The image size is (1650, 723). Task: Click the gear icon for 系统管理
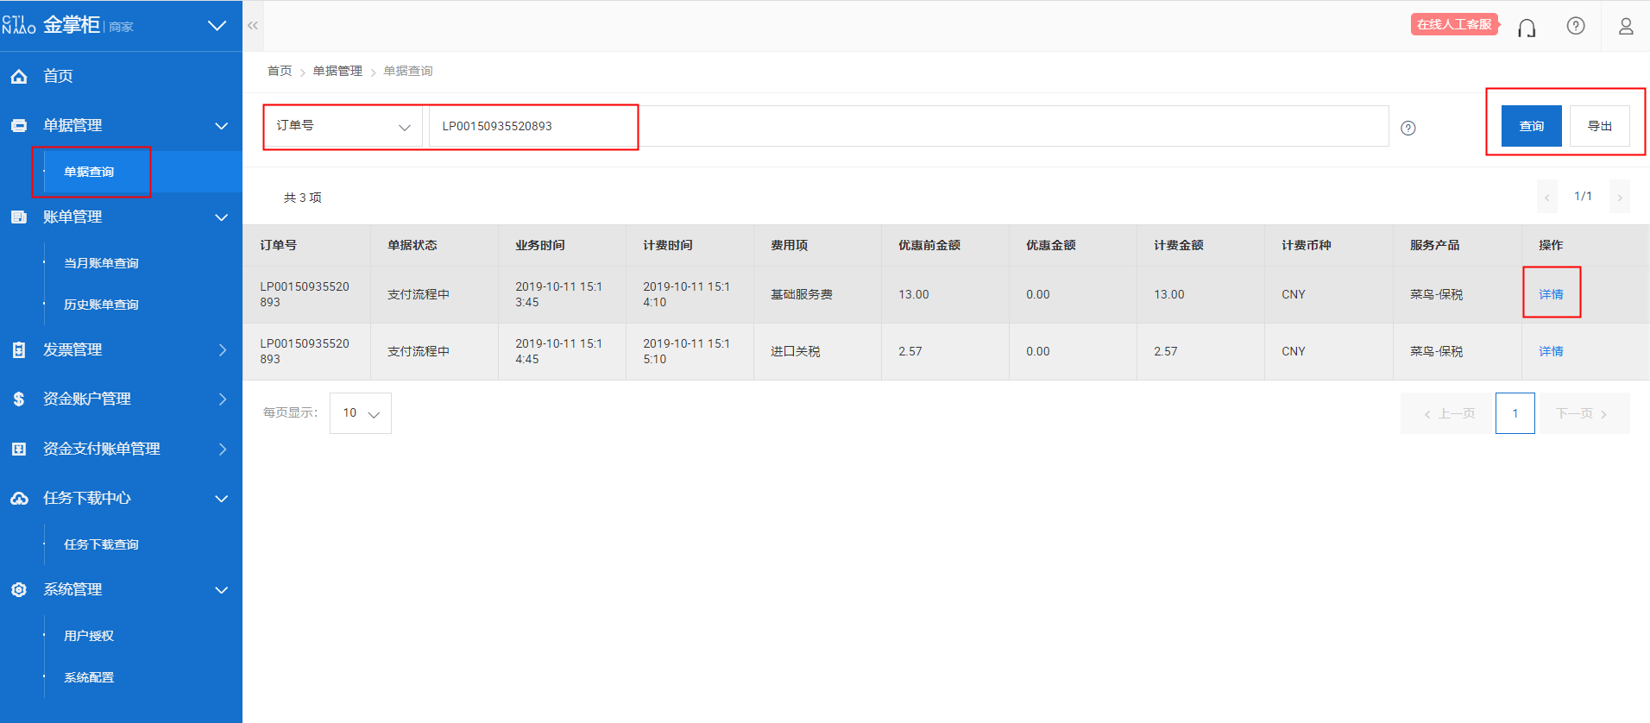coord(19,590)
